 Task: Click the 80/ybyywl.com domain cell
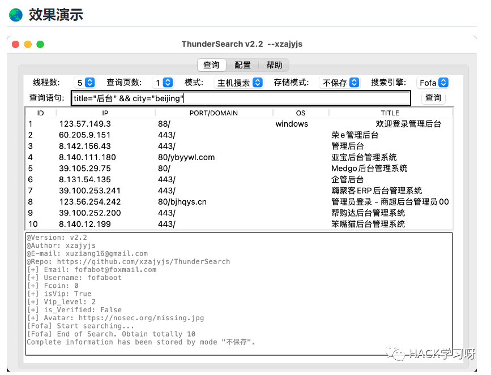[x=186, y=157]
